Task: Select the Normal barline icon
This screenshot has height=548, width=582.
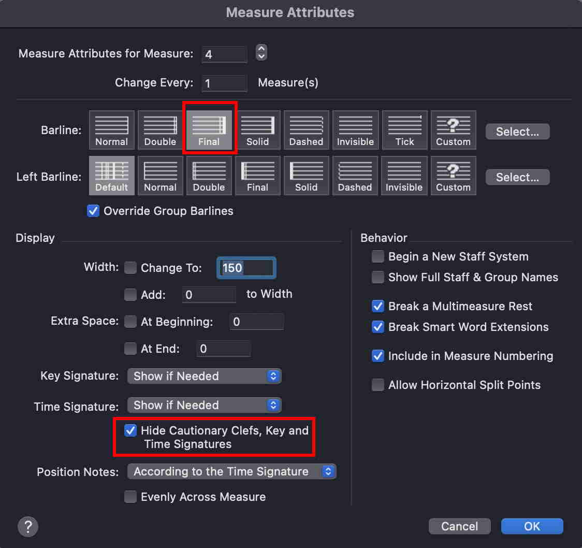Action: click(111, 131)
